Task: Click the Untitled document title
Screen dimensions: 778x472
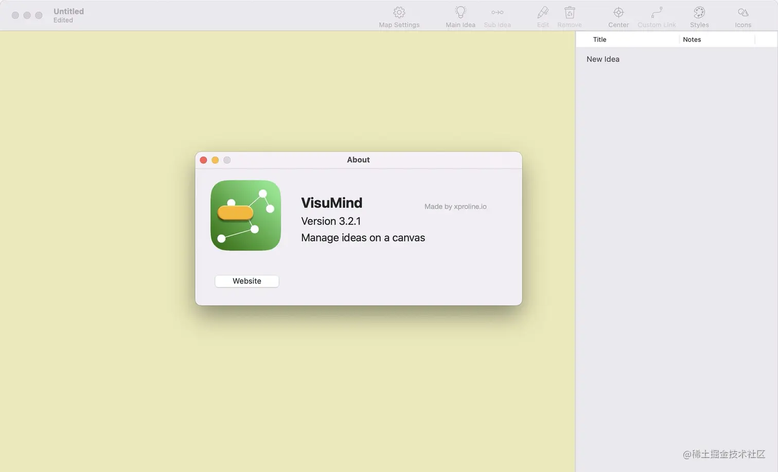Action: pos(68,11)
